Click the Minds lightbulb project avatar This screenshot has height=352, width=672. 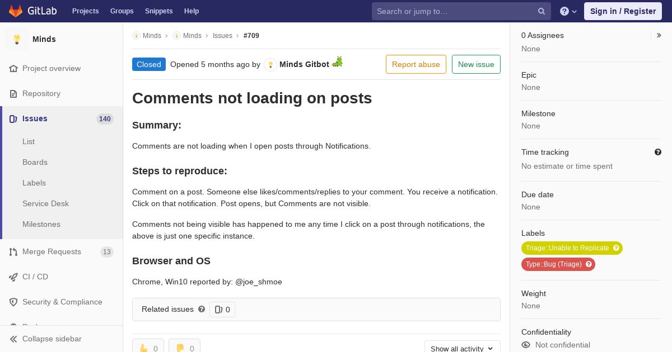click(x=17, y=39)
